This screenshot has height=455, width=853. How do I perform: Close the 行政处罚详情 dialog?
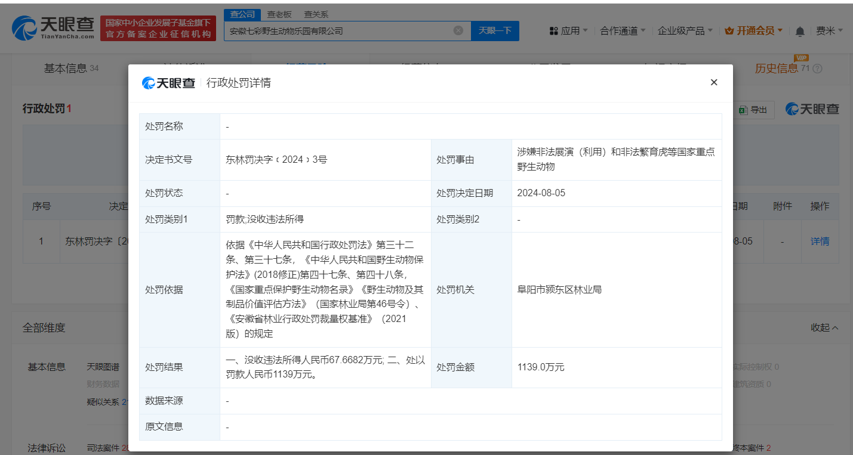tap(714, 82)
